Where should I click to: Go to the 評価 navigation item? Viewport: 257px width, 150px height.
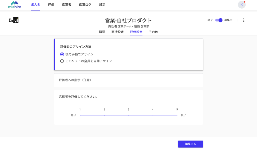(51, 5)
